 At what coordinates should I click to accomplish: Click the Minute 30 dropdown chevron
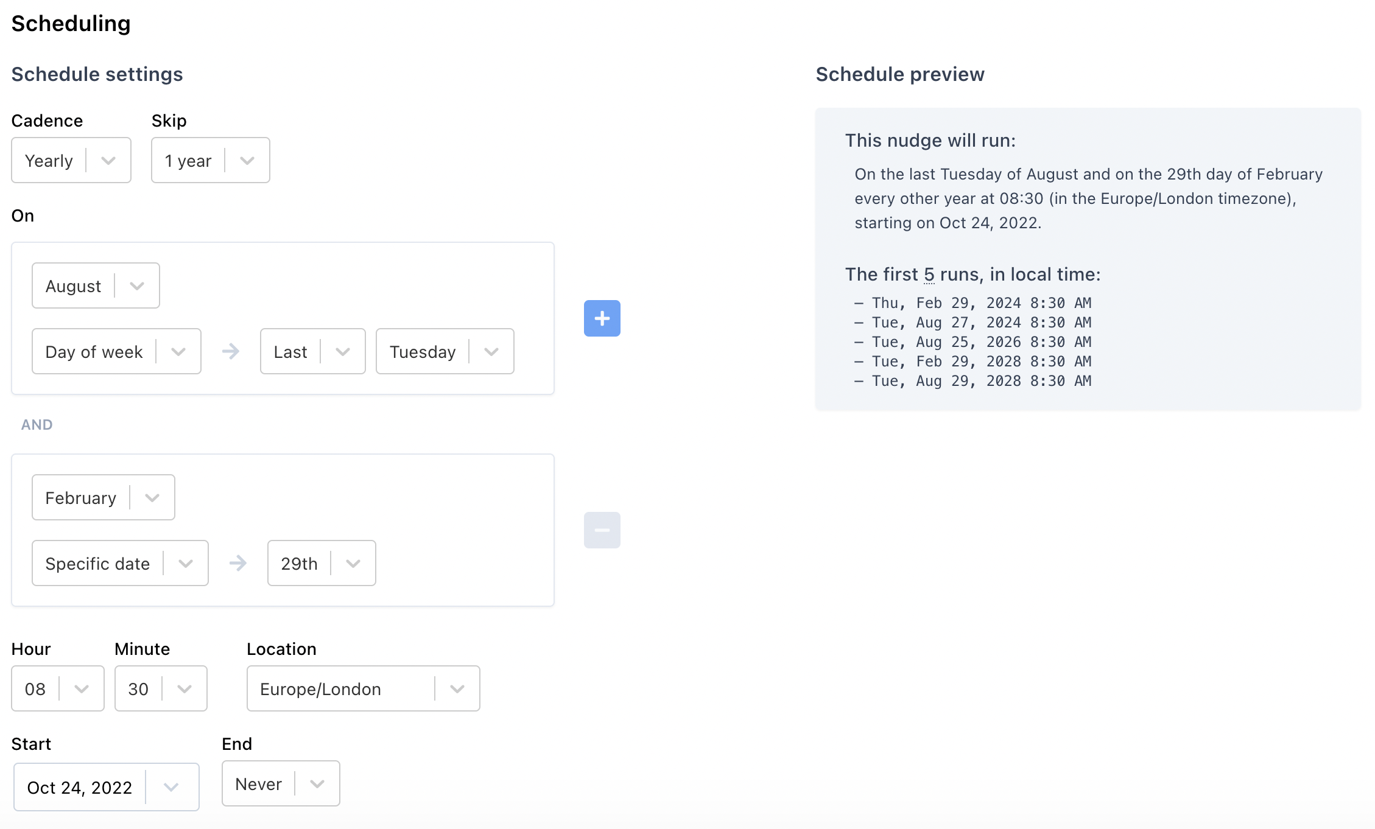[x=185, y=689]
